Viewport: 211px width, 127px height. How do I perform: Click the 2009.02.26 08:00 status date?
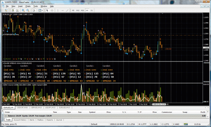(x=117, y=124)
